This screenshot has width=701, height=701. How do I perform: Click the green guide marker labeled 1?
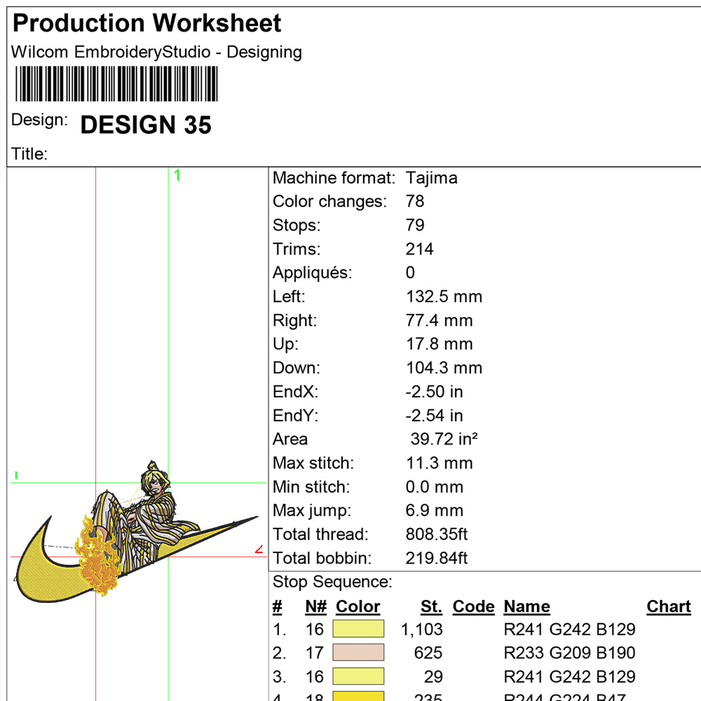point(177,175)
